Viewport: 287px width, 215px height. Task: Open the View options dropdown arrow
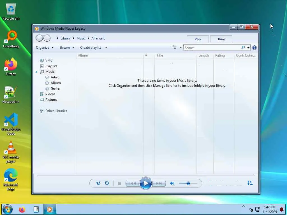click(180, 48)
